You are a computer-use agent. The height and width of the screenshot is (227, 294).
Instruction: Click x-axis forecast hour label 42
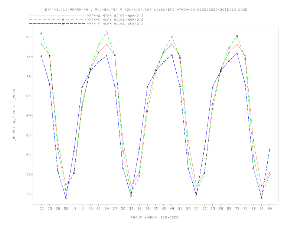coord(156,208)
